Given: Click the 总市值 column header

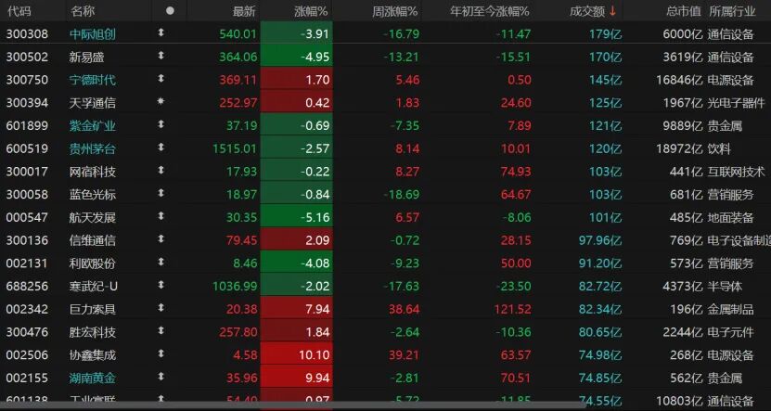Looking at the screenshot, I should tap(684, 11).
